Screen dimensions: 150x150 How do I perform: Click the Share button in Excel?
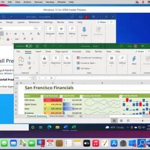(140, 52)
